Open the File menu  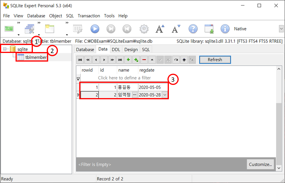coord(6,16)
